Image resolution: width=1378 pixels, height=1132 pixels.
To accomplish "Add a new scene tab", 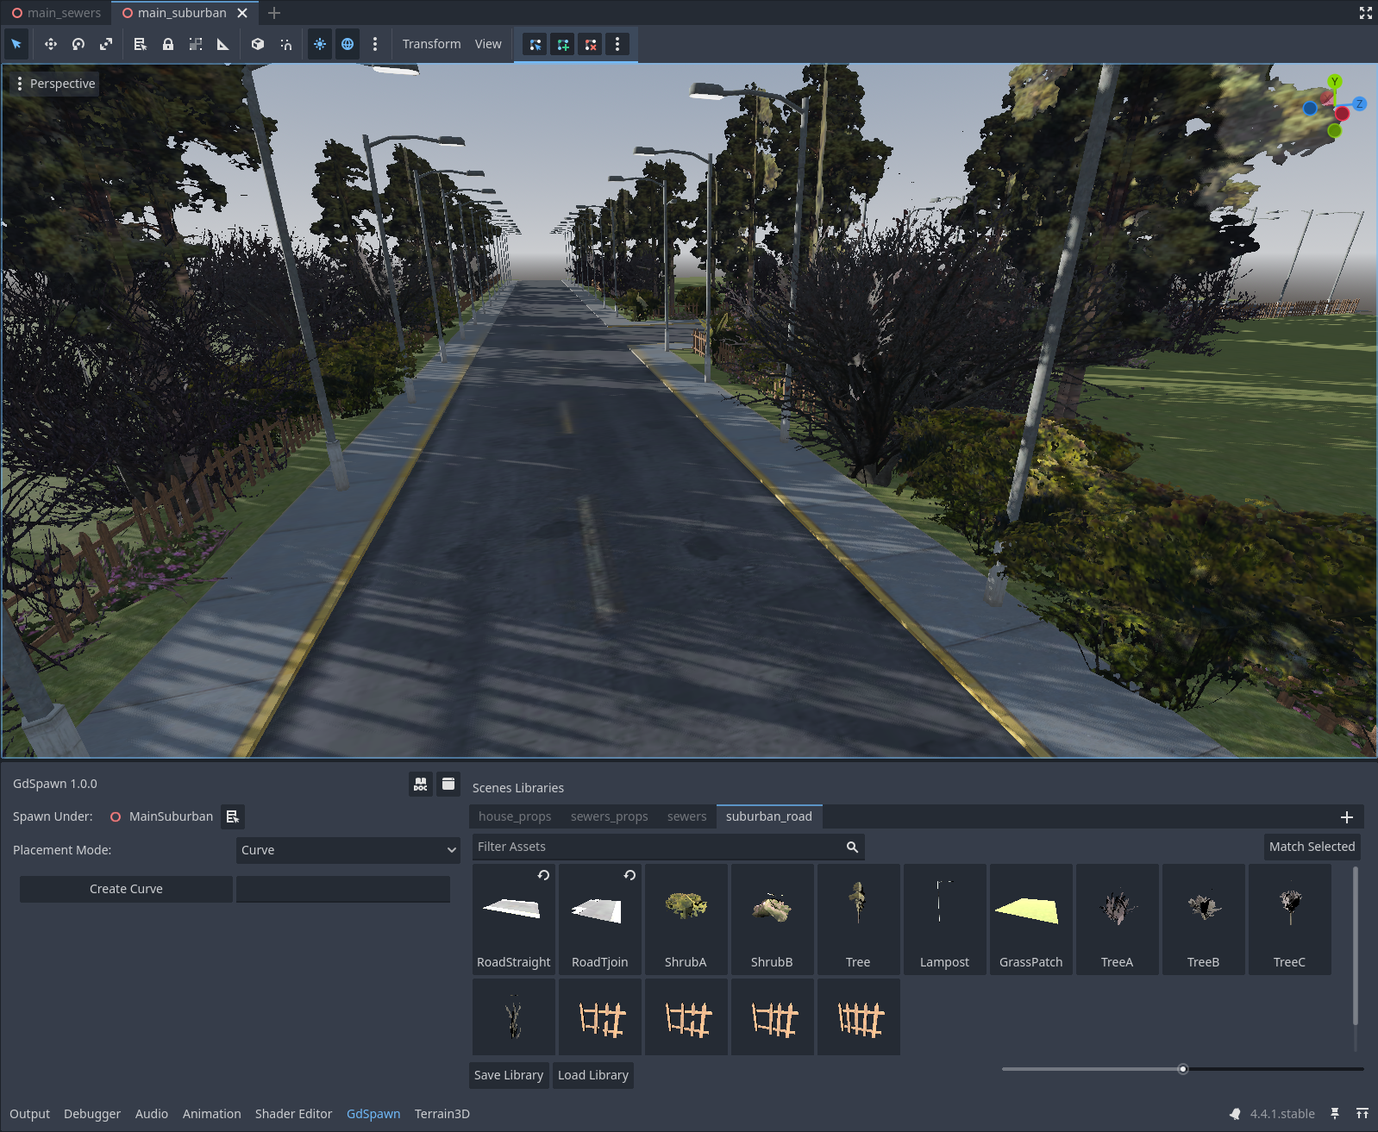I will pyautogui.click(x=274, y=13).
